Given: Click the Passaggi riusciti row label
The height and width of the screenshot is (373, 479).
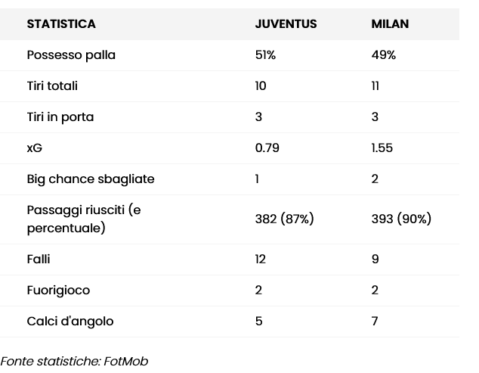Looking at the screenshot, I should tap(84, 219).
